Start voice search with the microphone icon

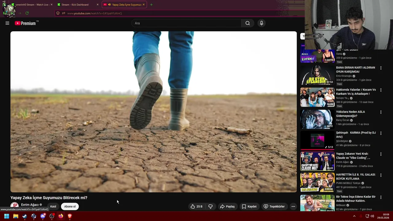point(262,23)
